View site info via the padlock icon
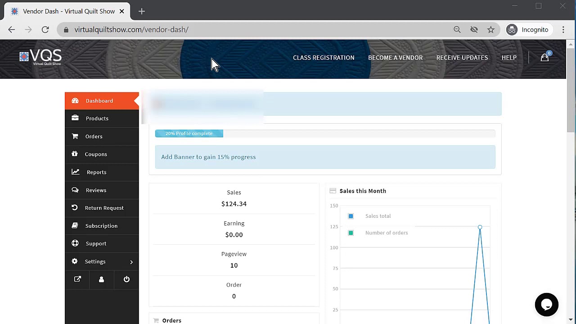Image resolution: width=576 pixels, height=324 pixels. pos(66,30)
